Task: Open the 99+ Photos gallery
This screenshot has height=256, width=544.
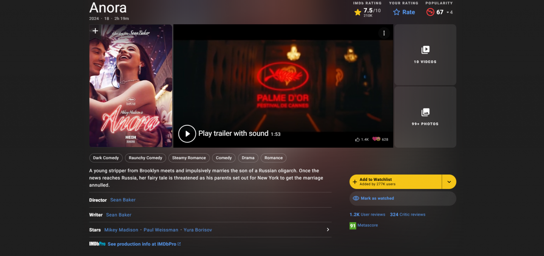Action: 425,117
